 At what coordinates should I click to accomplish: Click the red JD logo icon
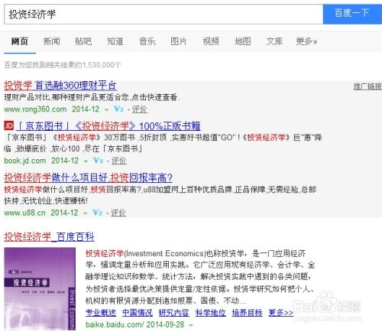coord(9,125)
